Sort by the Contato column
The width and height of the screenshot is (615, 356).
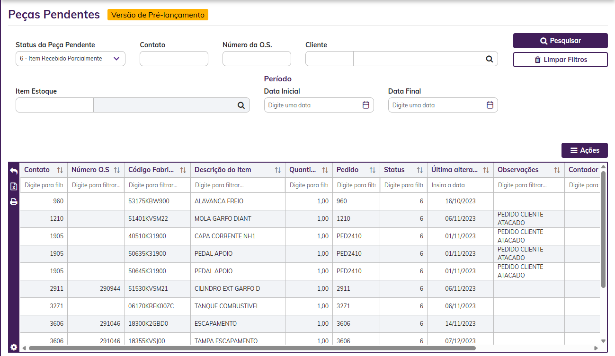[x=60, y=170]
